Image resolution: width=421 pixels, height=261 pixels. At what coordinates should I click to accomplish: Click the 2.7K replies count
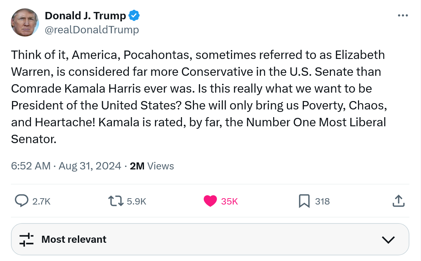[42, 201]
